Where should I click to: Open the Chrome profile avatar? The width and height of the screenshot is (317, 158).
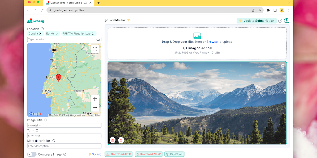pos(282,10)
